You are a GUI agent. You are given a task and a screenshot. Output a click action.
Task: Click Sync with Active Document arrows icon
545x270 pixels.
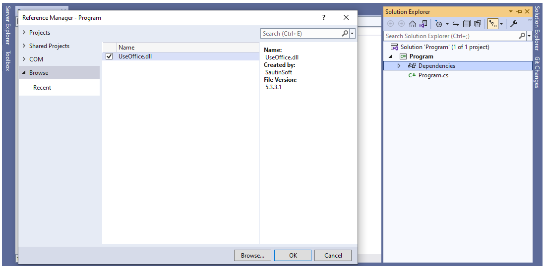pyautogui.click(x=455, y=24)
